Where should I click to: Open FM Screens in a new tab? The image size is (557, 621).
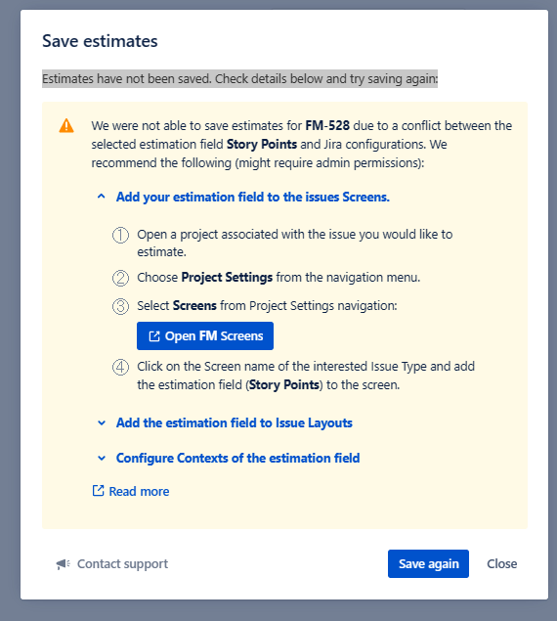click(205, 335)
